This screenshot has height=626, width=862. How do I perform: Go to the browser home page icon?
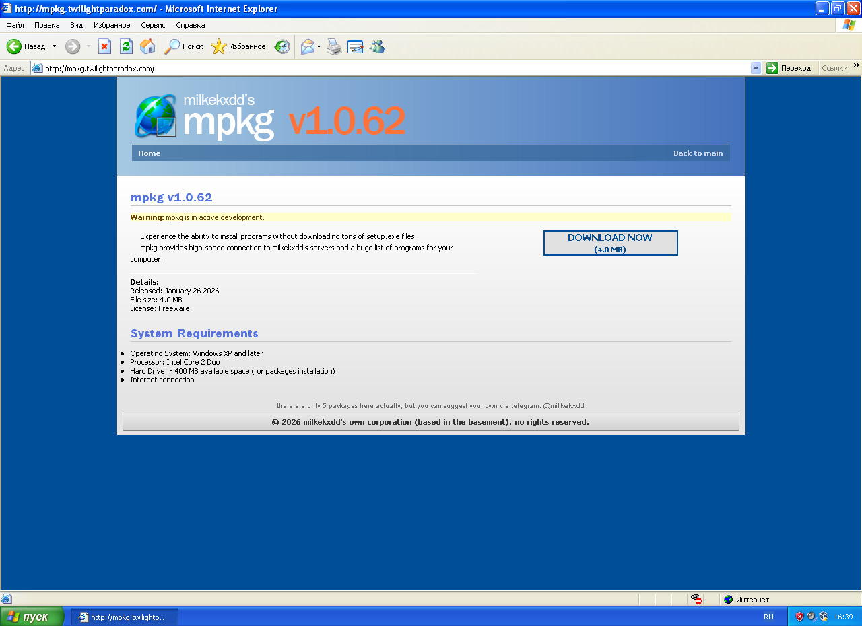[x=147, y=46]
